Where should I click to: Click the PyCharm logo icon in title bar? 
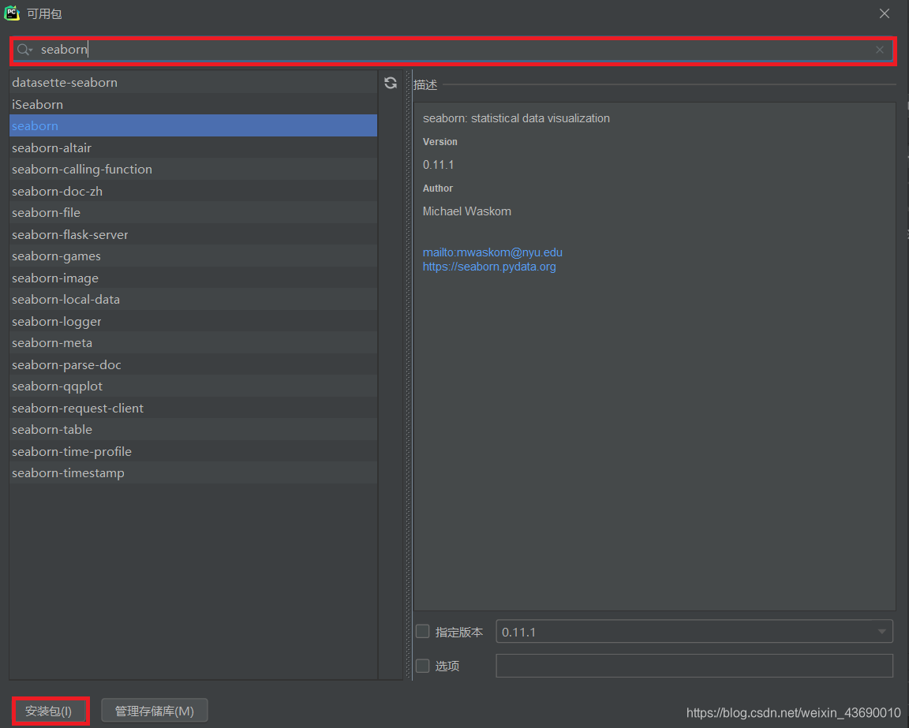(x=12, y=13)
